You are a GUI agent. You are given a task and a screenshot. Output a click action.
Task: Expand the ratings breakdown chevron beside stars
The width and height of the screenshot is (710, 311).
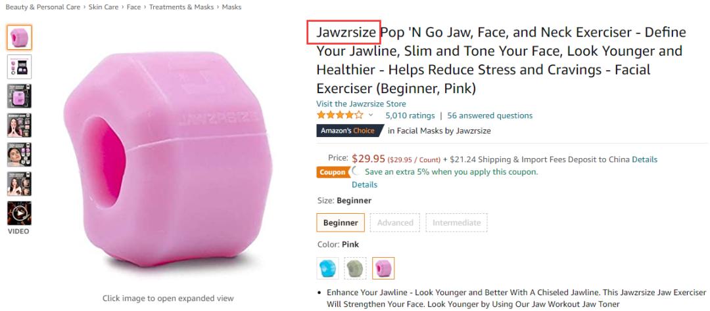(371, 115)
